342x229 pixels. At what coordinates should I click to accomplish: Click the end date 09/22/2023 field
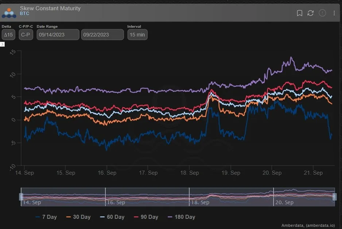(102, 35)
